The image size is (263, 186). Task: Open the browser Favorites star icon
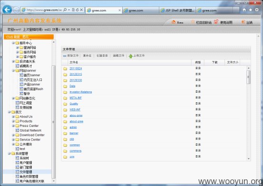[251, 10]
